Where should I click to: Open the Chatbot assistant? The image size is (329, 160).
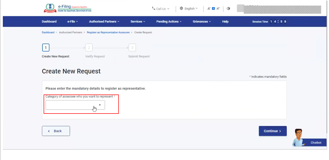click(316, 143)
